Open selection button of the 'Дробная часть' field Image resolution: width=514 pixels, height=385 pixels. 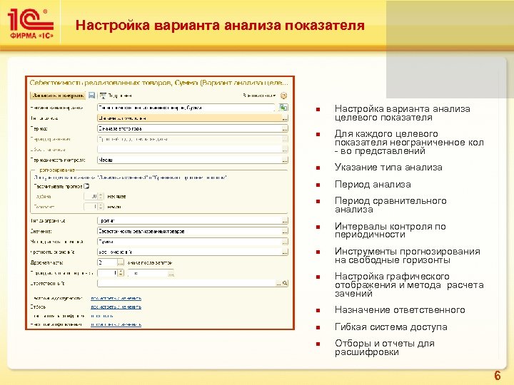(121, 262)
